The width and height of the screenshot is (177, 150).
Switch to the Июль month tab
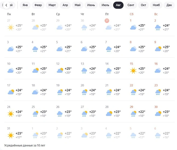point(105,5)
